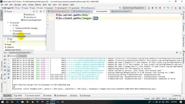Click the Git: master branch widget
The height and width of the screenshot is (104, 185).
tap(173, 99)
